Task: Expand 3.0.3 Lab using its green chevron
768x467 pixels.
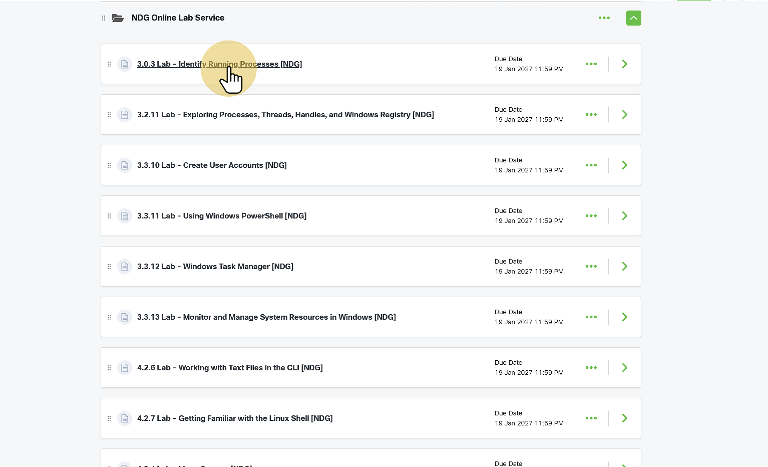Action: pyautogui.click(x=625, y=64)
